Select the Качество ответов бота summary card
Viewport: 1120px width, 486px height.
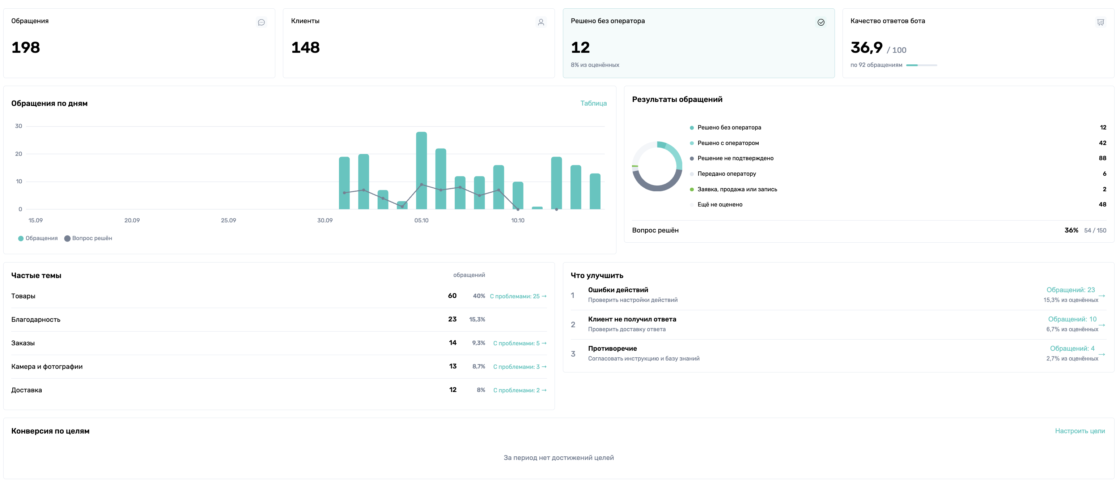pos(978,43)
